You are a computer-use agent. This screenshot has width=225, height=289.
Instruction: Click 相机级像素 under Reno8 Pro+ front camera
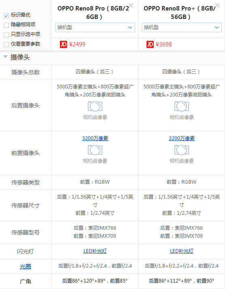click(x=182, y=161)
